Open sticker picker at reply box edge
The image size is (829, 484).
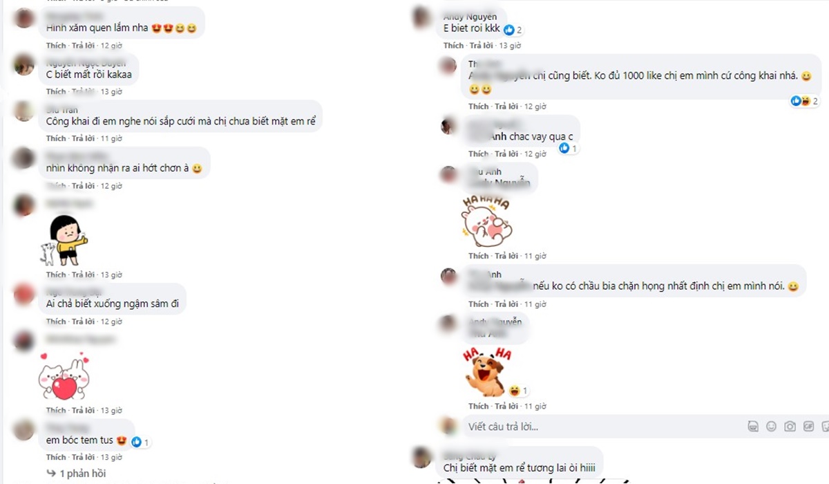point(825,427)
